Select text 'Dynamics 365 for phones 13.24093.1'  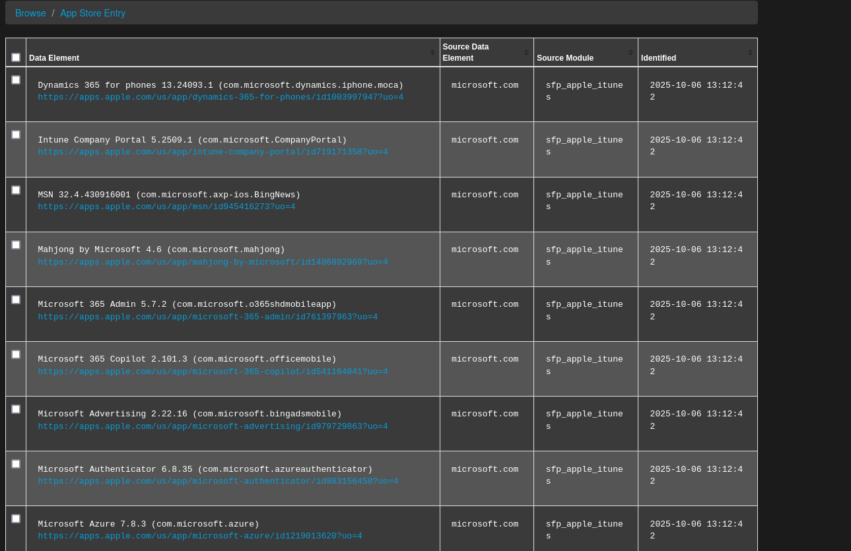tap(125, 86)
